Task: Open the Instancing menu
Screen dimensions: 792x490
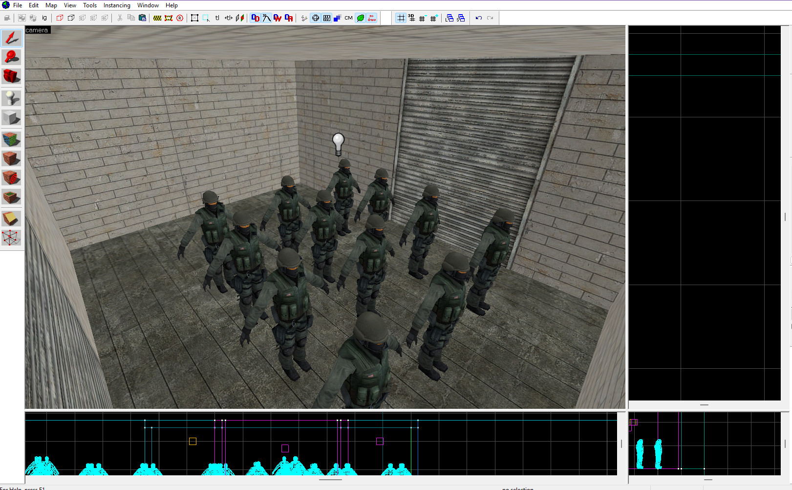Action: coord(117,5)
